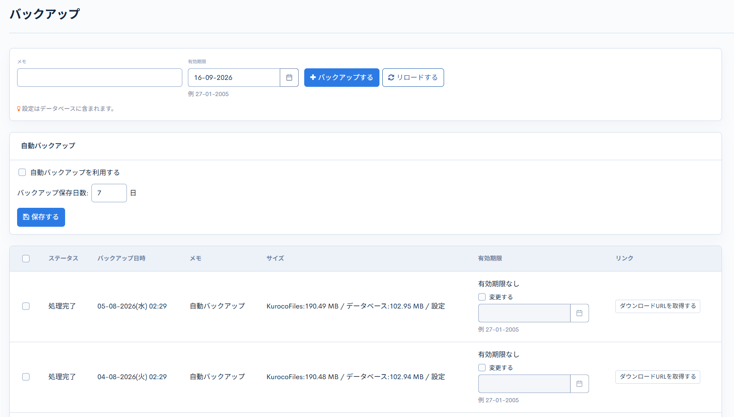The width and height of the screenshot is (734, 417).
Task: Click 有効期限なし text in 05-08-2026 row
Action: [x=499, y=284]
